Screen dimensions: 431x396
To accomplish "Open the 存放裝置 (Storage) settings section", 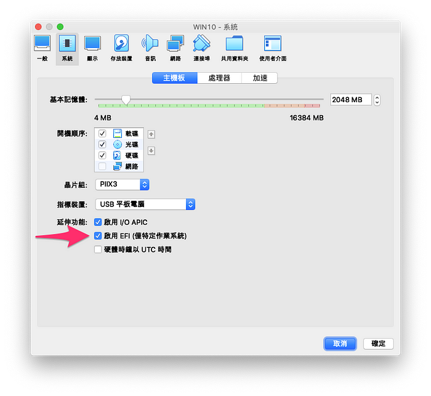I will click(121, 48).
